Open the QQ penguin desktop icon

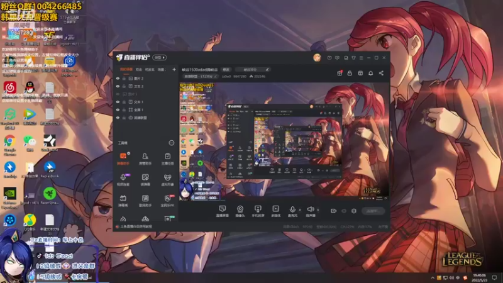[30, 87]
